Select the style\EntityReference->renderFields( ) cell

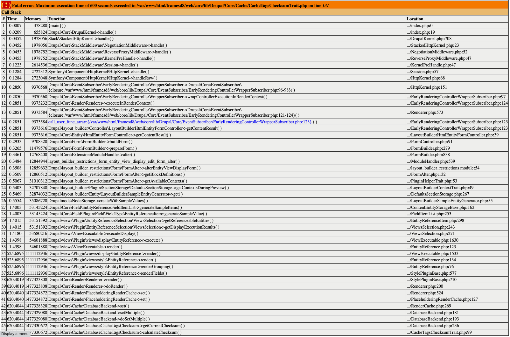coord(227,273)
